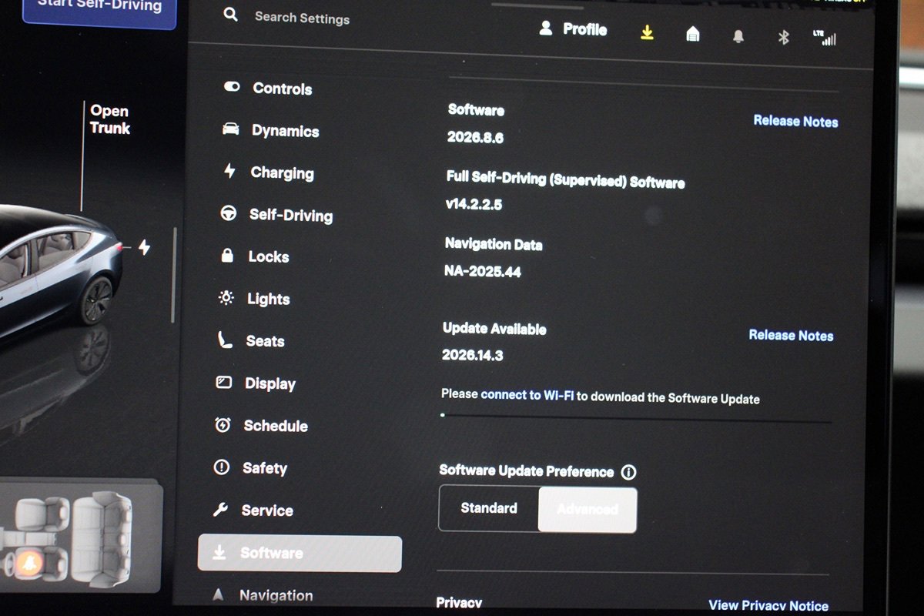The image size is (924, 616).
Task: Tap the Controls toggle icon
Action: [x=232, y=87]
